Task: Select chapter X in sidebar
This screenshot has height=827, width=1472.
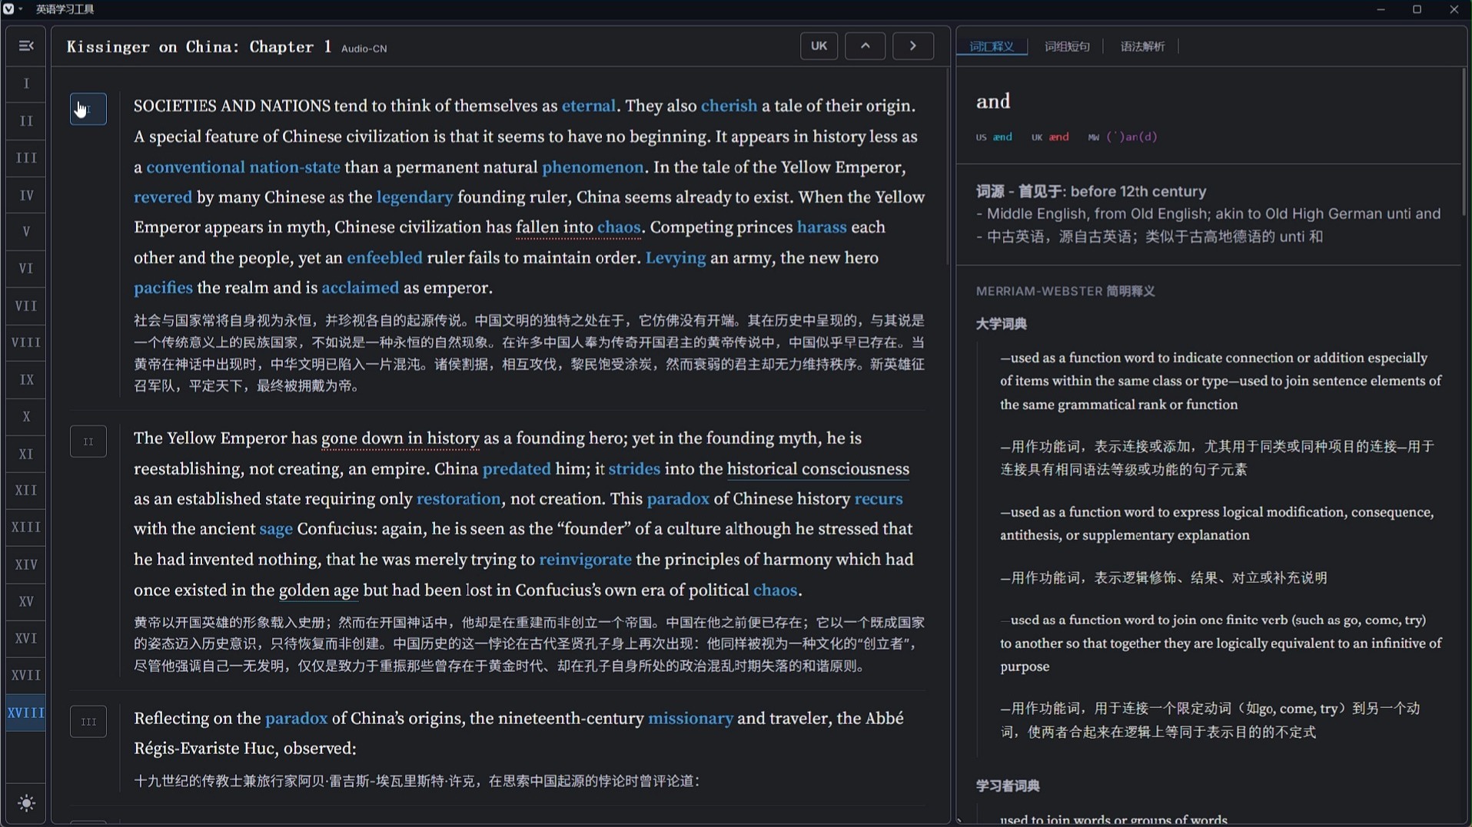Action: (x=26, y=417)
